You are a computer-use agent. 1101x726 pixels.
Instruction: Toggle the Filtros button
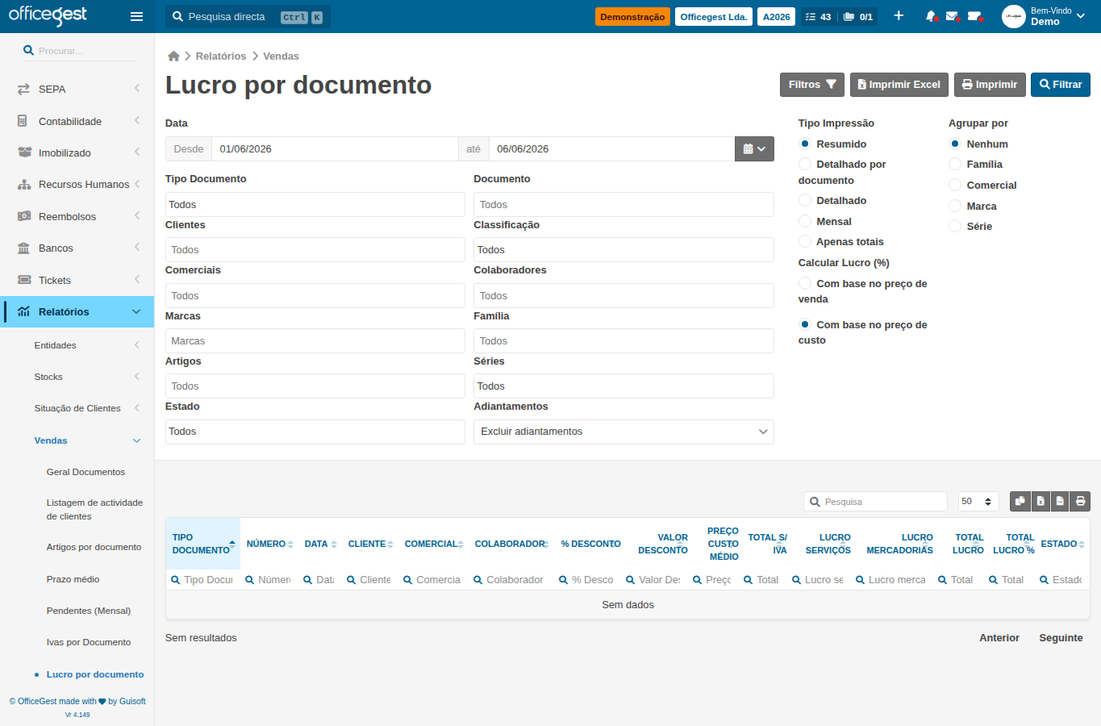coord(812,85)
